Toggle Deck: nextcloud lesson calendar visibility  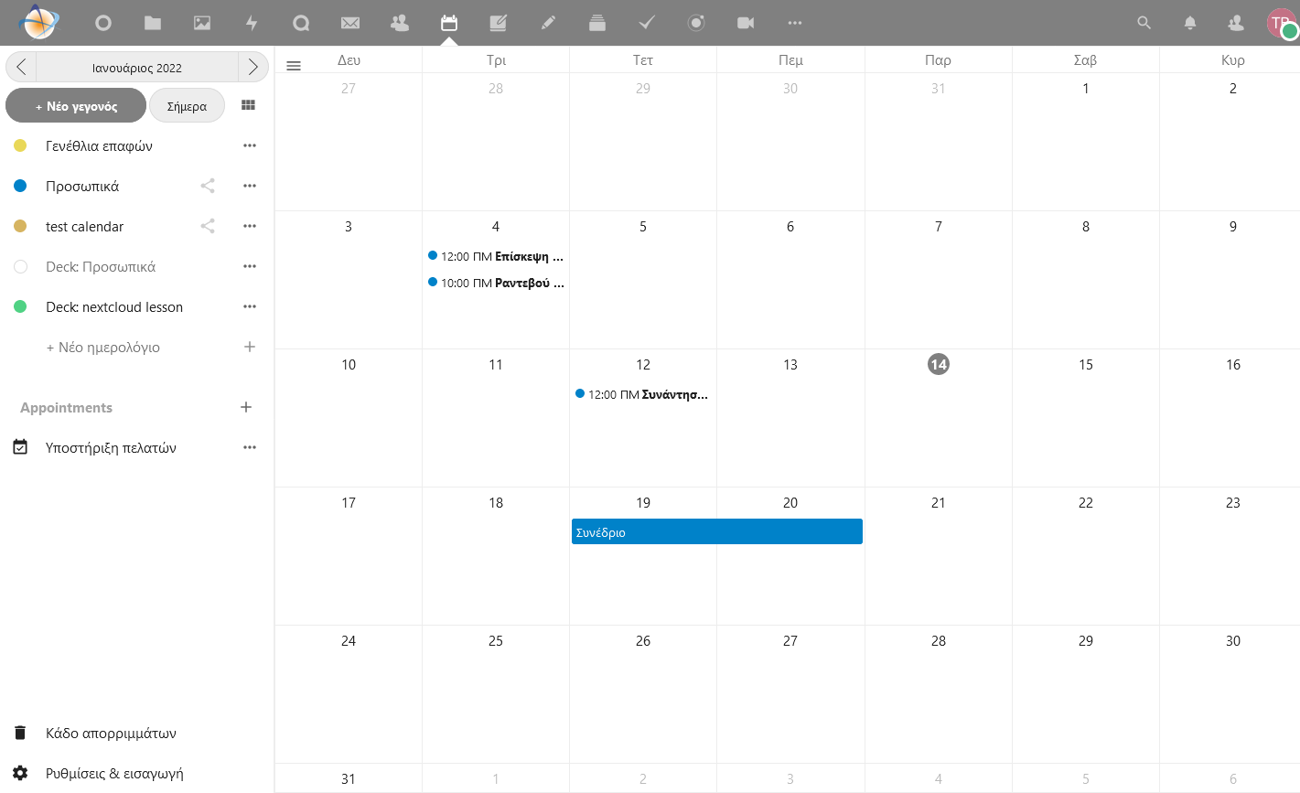pos(20,306)
